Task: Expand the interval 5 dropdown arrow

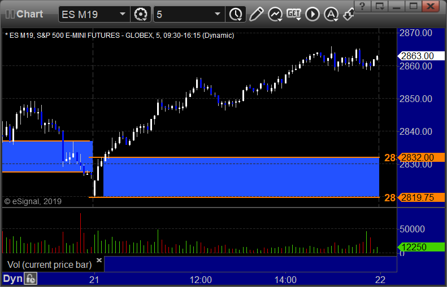Action: click(218, 14)
